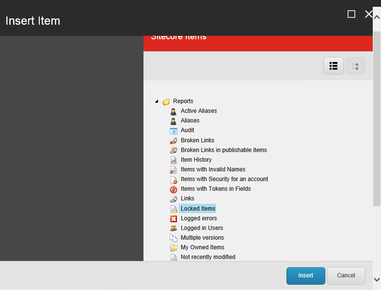Screen dimensions: 381x290
Task: Select the Not recently modified report
Action: (x=208, y=257)
